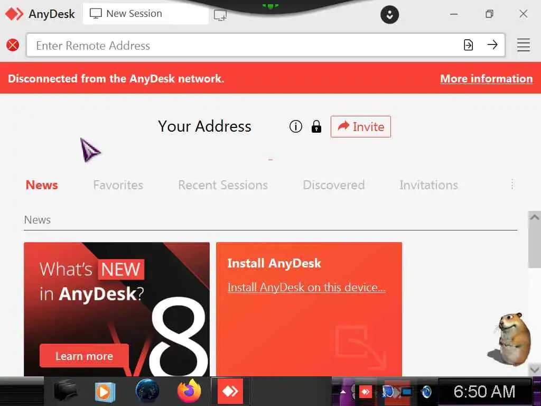Image resolution: width=541 pixels, height=406 pixels.
Task: Click the Install AnyDesk heading
Action: coord(274,263)
